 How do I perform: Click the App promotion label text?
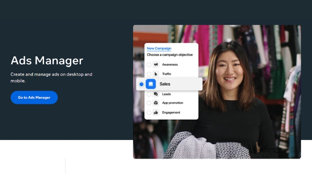click(x=173, y=103)
